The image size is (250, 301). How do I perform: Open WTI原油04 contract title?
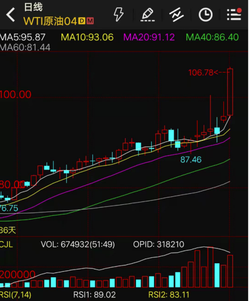point(50,21)
